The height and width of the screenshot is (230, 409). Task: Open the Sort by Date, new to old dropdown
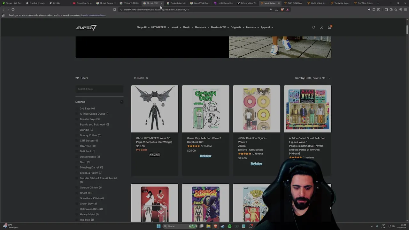point(313,78)
